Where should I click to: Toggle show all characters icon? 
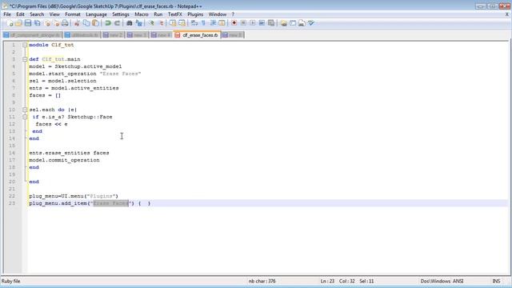pos(203,23)
